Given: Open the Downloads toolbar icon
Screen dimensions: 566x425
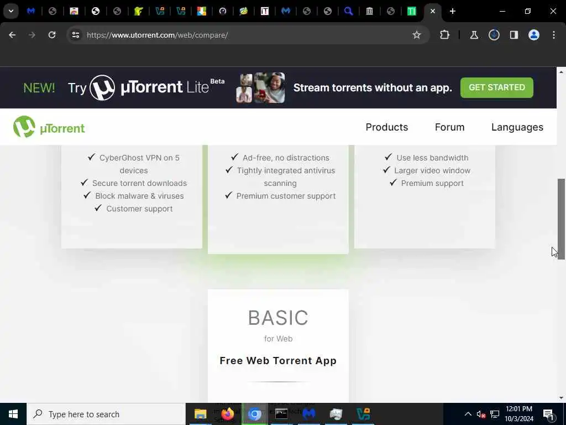Looking at the screenshot, I should [x=494, y=35].
